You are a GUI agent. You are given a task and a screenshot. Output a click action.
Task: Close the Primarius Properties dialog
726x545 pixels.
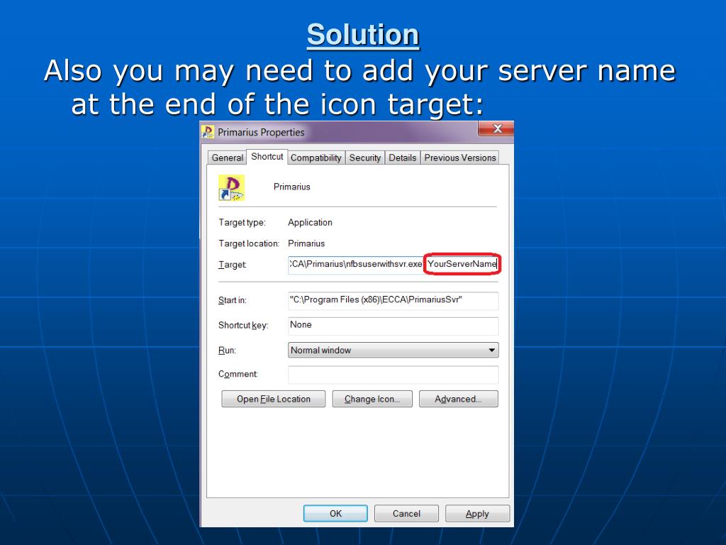(x=496, y=129)
